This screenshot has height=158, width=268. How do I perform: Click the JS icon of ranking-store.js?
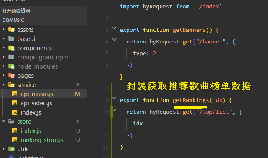(15, 140)
